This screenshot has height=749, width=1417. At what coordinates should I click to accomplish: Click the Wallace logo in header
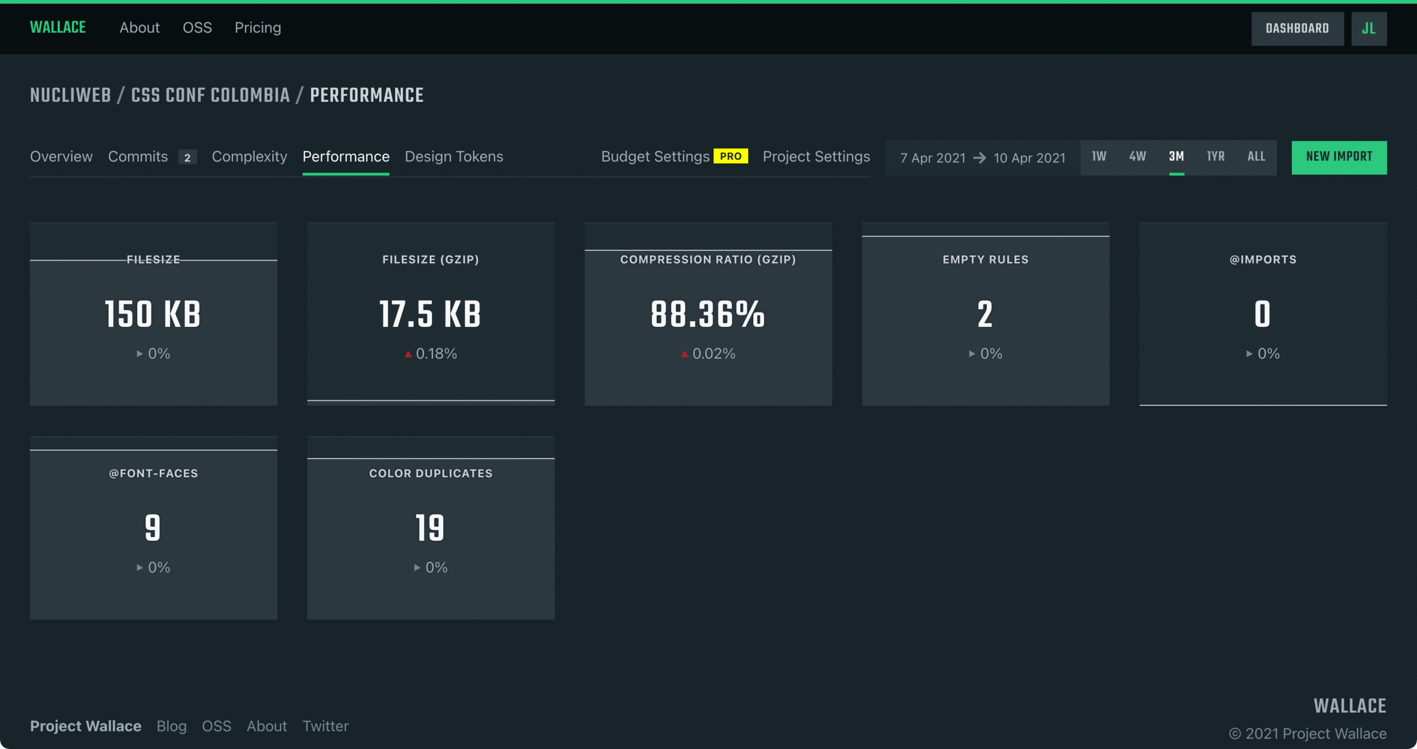58,27
